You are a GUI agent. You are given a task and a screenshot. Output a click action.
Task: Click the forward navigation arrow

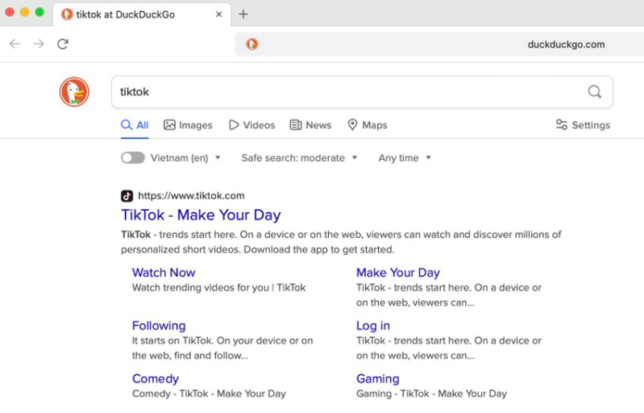tap(39, 44)
